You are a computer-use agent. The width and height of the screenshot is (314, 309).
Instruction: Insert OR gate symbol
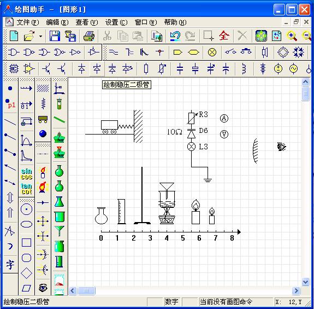click(44, 53)
